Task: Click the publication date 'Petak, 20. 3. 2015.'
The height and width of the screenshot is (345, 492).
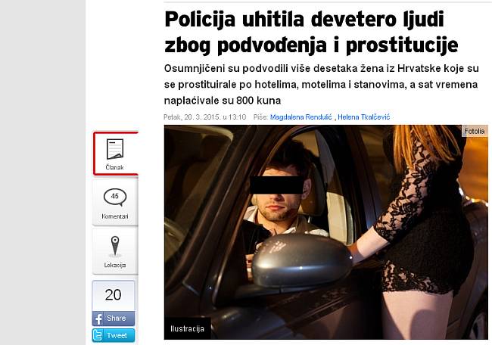Action: (x=194, y=117)
